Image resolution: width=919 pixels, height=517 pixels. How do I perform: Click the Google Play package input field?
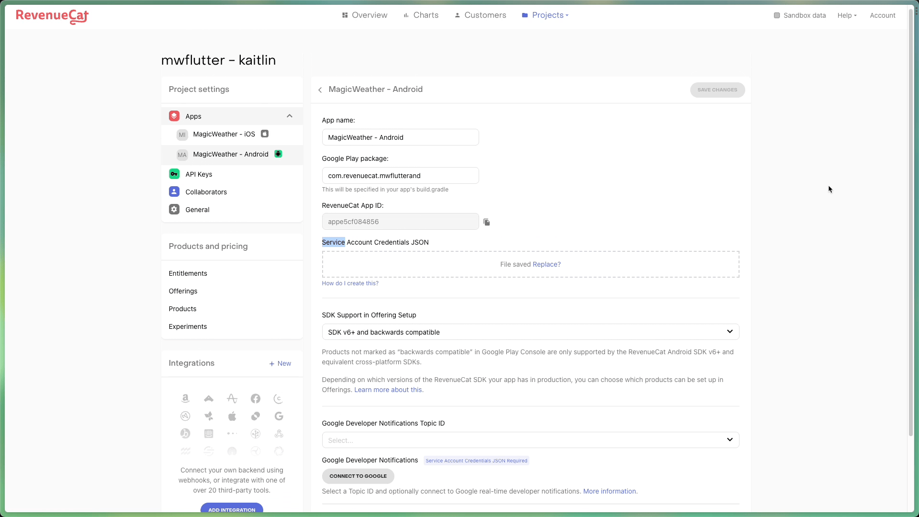click(x=400, y=176)
